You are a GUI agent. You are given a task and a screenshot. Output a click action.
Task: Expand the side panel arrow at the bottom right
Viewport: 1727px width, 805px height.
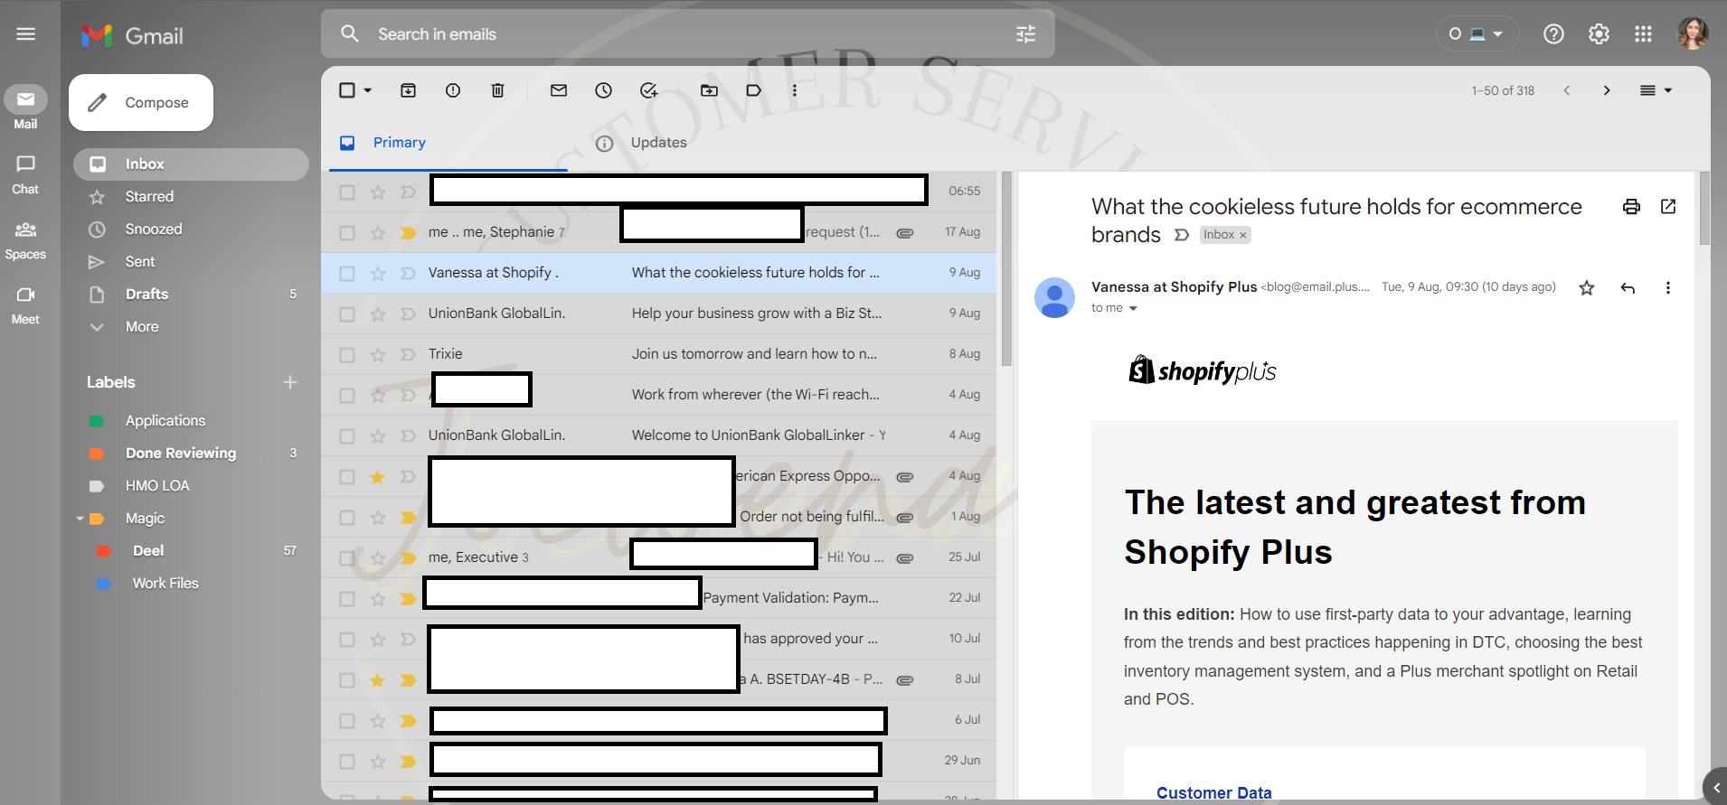tap(1715, 788)
